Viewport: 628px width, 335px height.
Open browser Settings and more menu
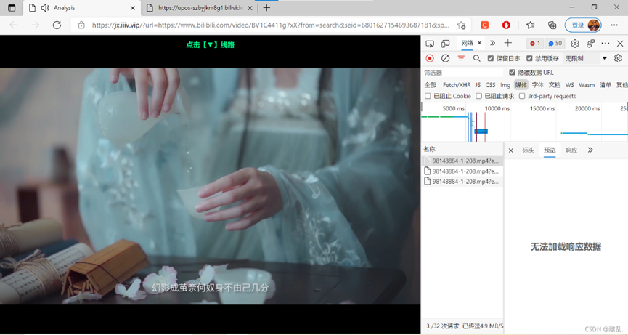click(614, 25)
